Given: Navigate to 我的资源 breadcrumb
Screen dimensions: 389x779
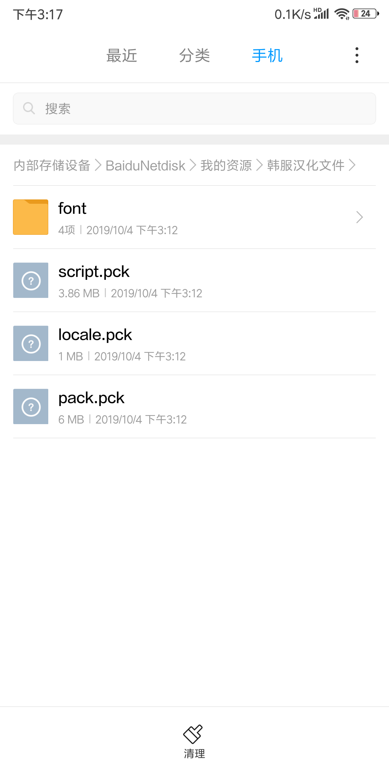Looking at the screenshot, I should [x=226, y=166].
